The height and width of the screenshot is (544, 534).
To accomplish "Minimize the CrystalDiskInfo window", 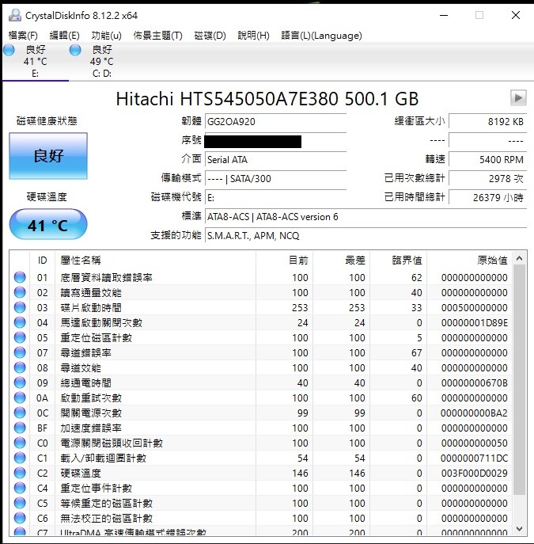I will point(444,15).
